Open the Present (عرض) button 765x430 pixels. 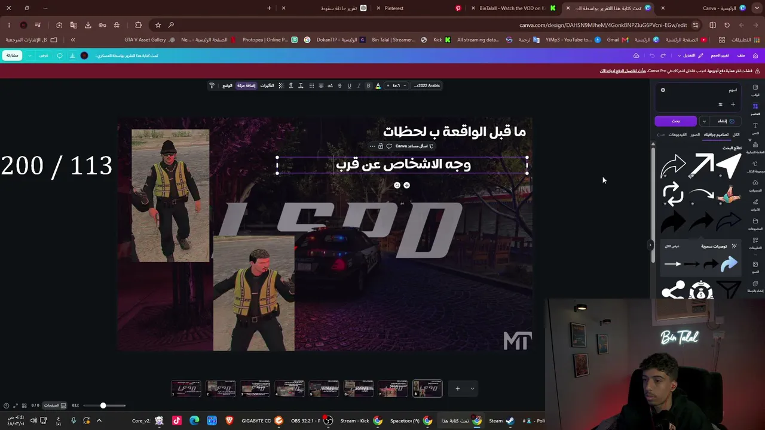pyautogui.click(x=44, y=56)
